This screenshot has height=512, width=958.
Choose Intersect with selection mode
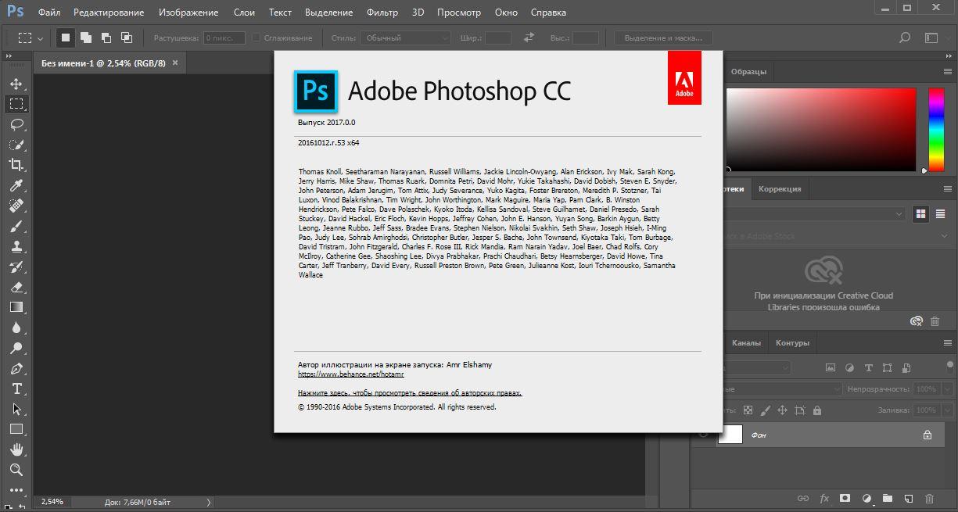click(127, 38)
